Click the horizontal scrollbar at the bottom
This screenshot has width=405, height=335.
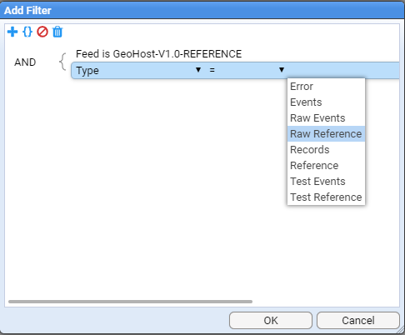click(130, 302)
